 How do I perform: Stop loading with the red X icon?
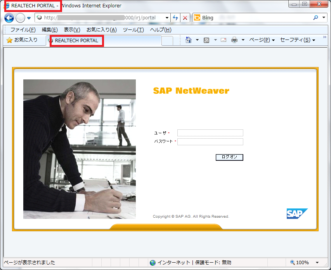tap(185, 18)
